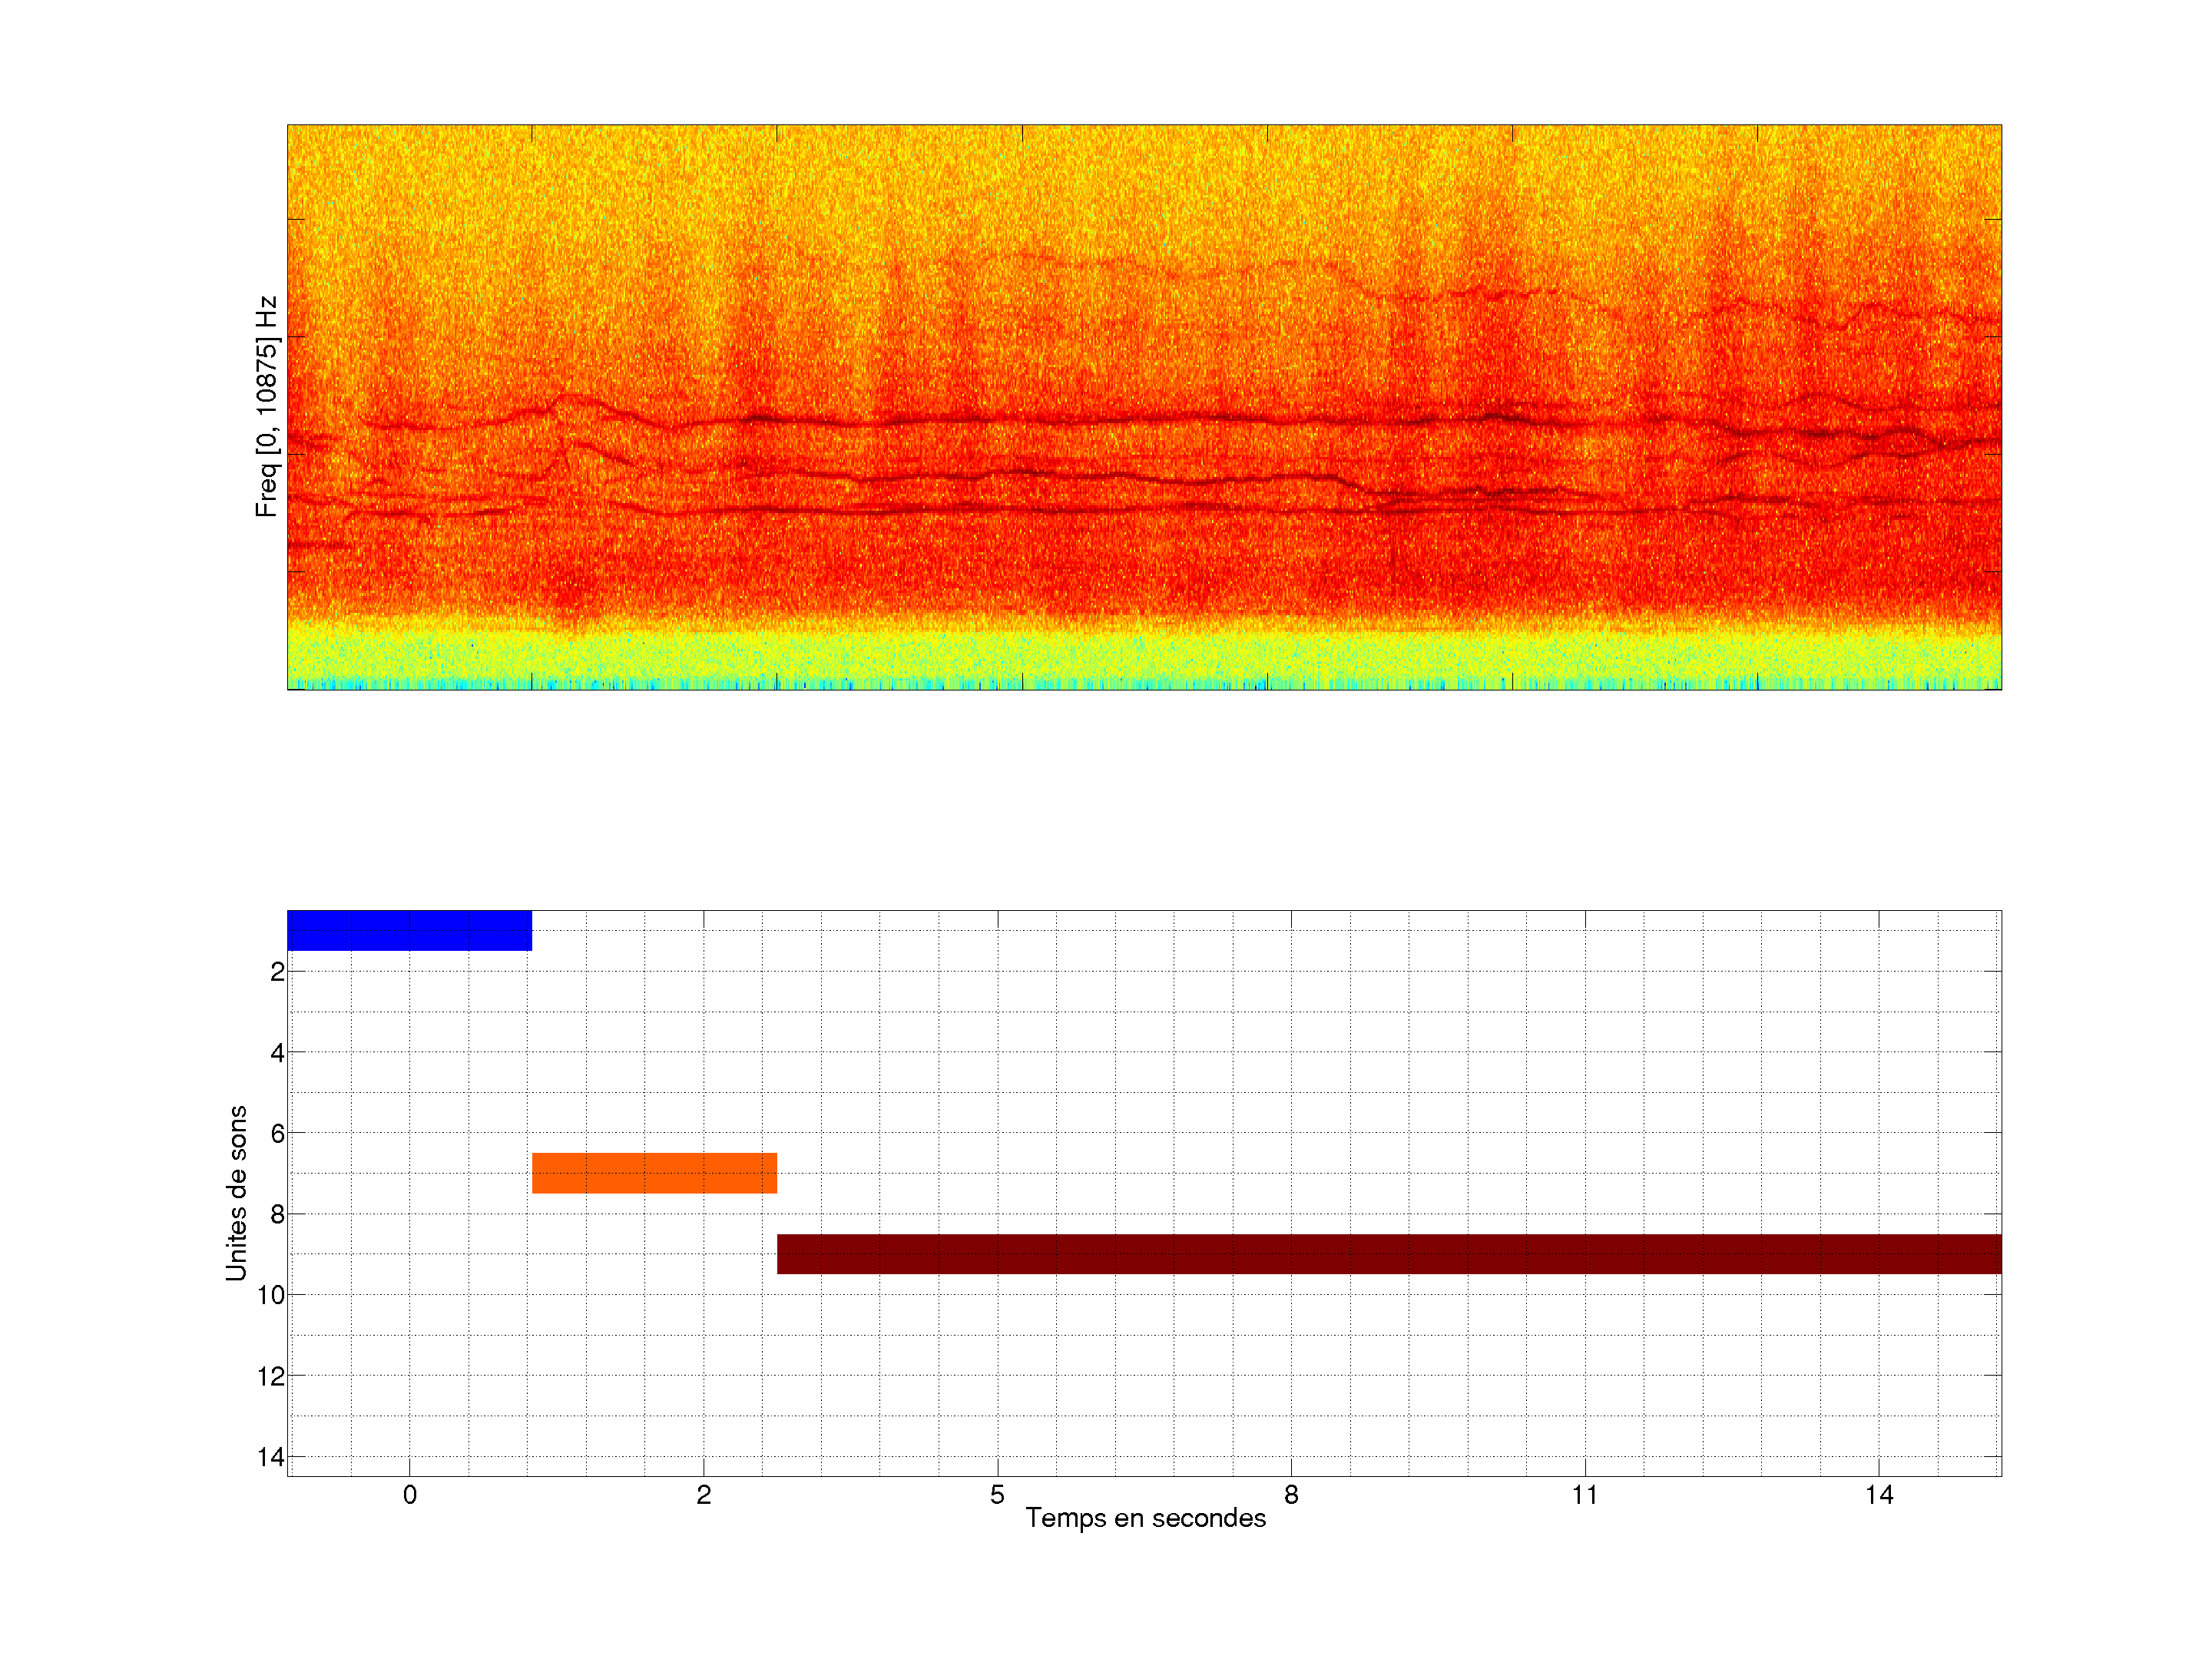Click the y-axis tick label 10

pos(271,1296)
